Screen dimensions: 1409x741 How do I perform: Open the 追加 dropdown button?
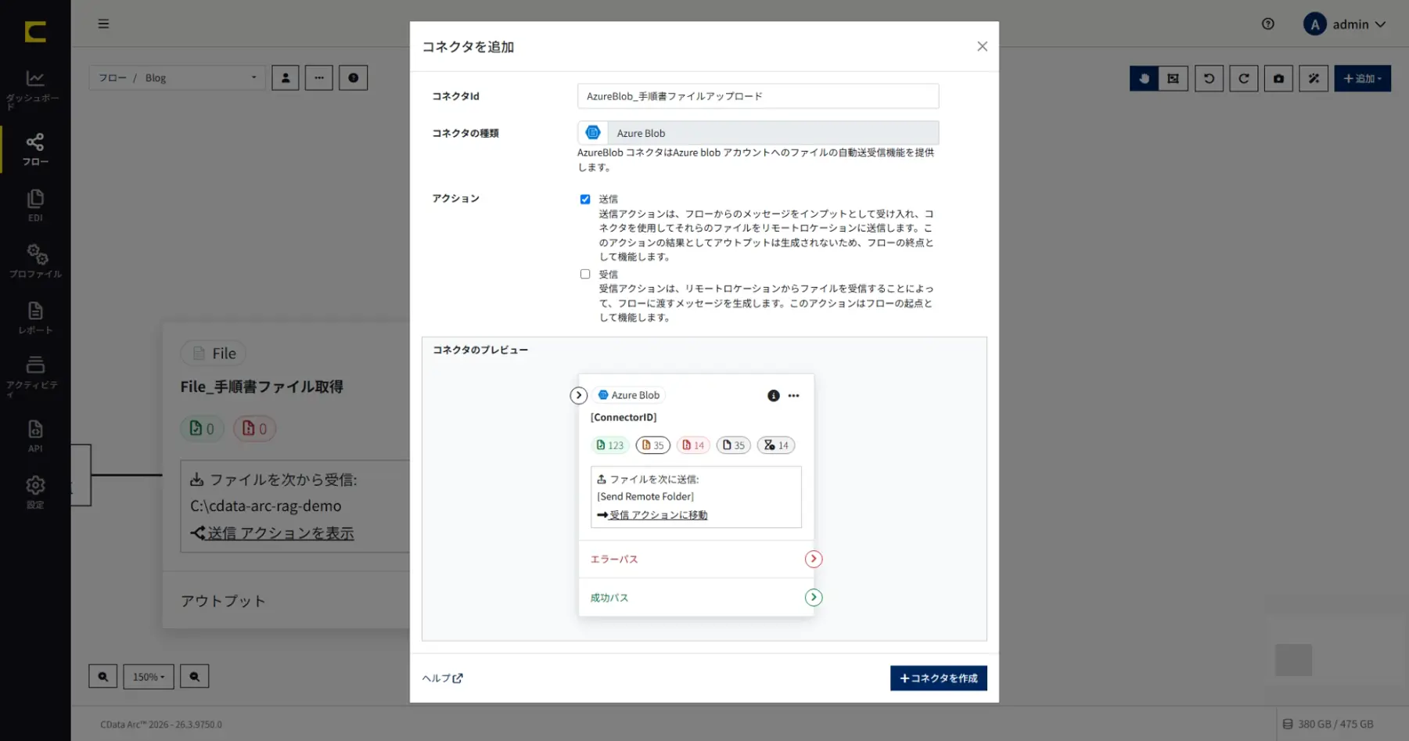click(x=1362, y=78)
